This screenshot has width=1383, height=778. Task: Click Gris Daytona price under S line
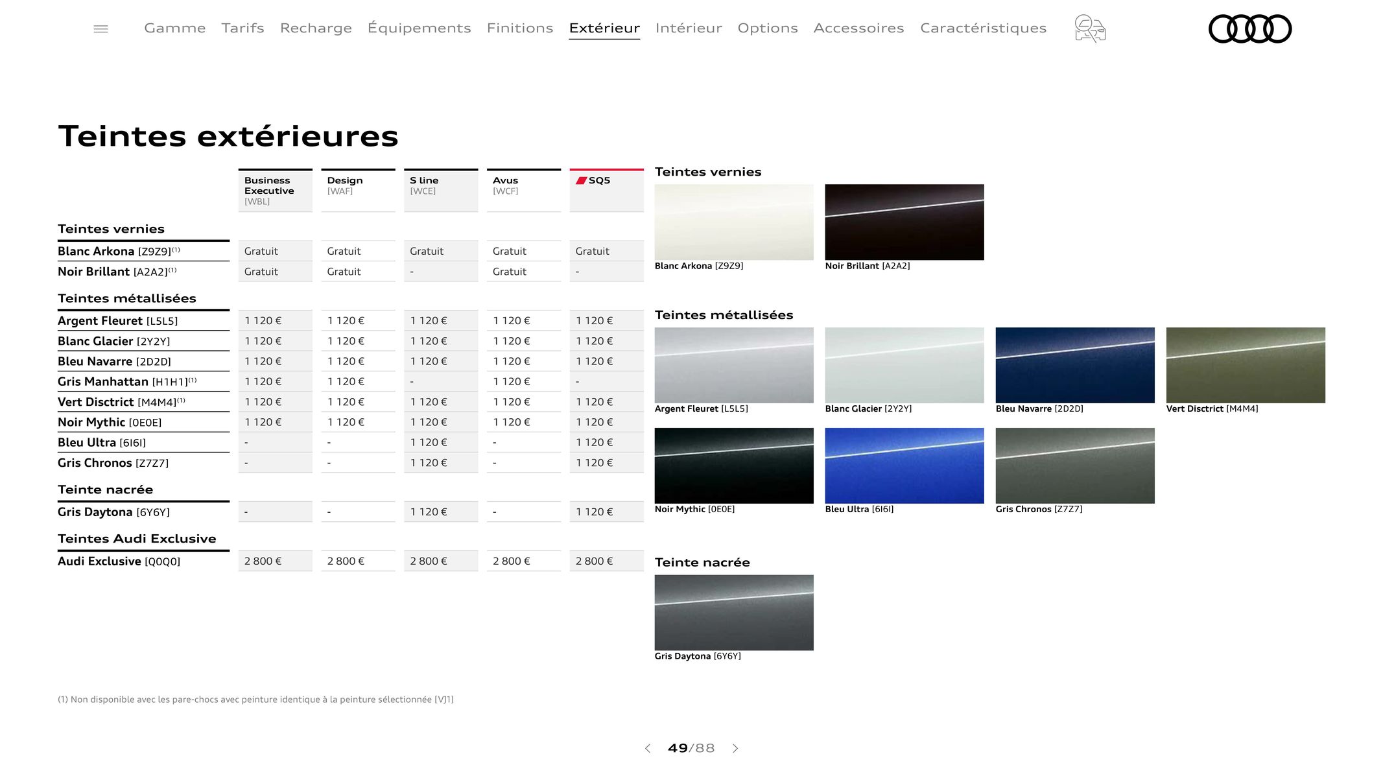click(441, 512)
